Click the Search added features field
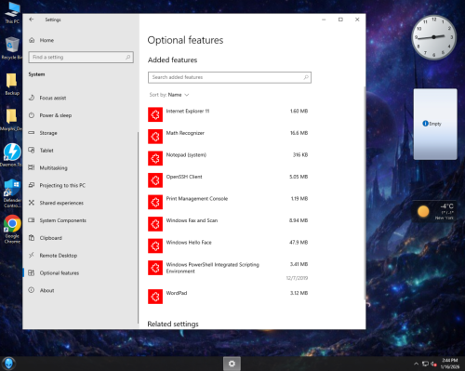465x371 pixels. coord(230,77)
